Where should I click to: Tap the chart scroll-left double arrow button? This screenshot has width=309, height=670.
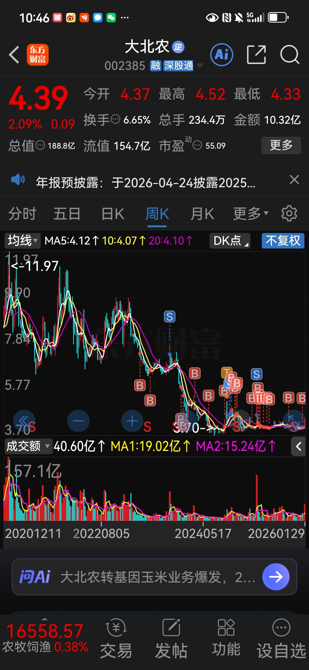point(24,421)
